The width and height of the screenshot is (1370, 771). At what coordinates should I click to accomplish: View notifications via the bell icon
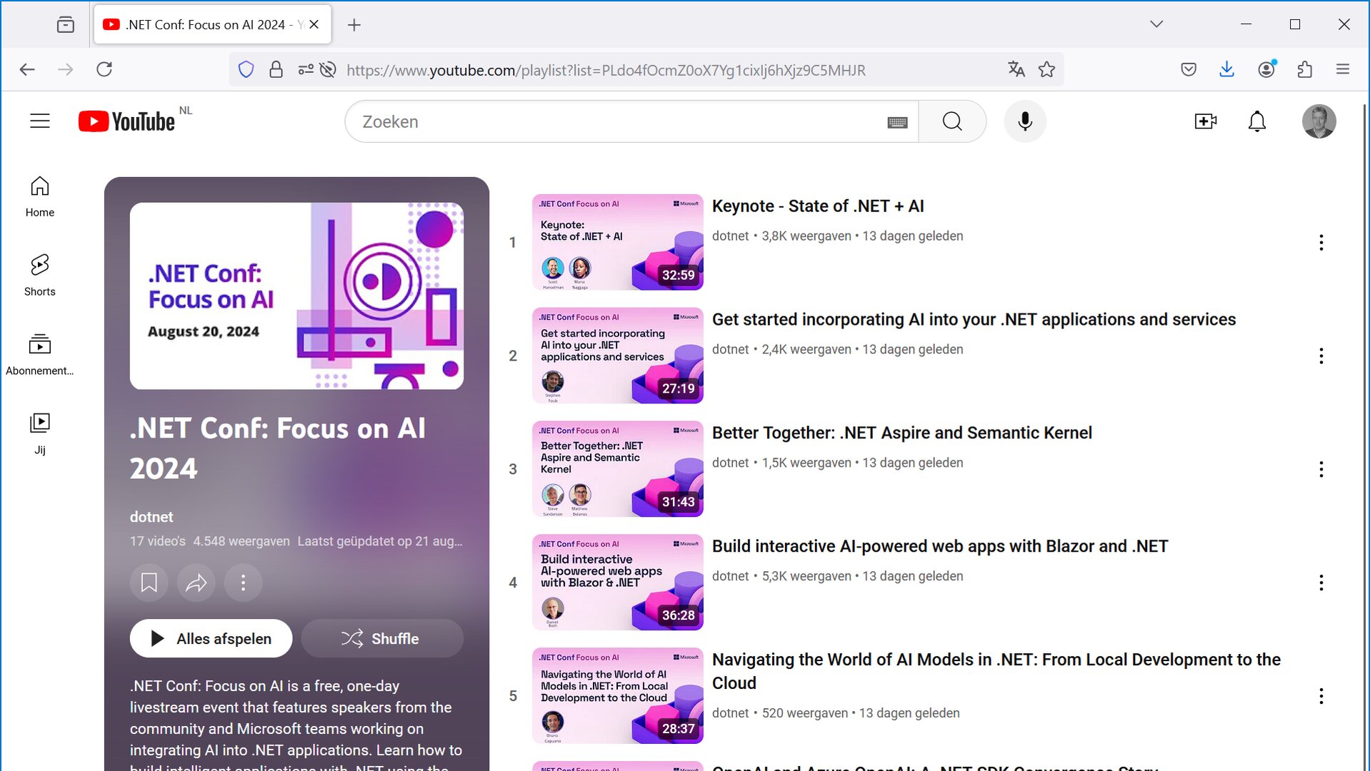click(x=1256, y=121)
